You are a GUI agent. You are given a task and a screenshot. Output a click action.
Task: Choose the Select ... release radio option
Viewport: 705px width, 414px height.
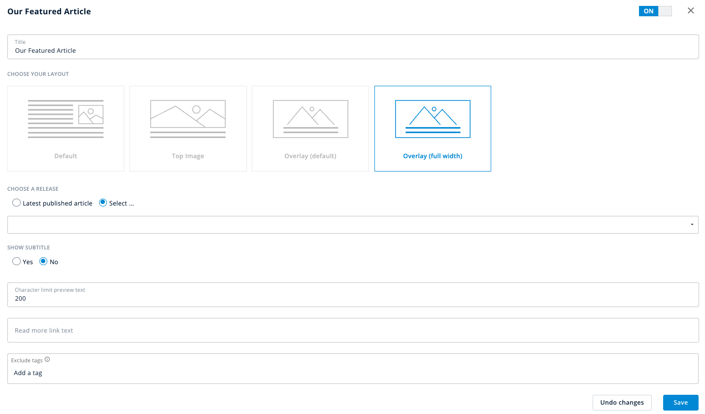click(103, 203)
